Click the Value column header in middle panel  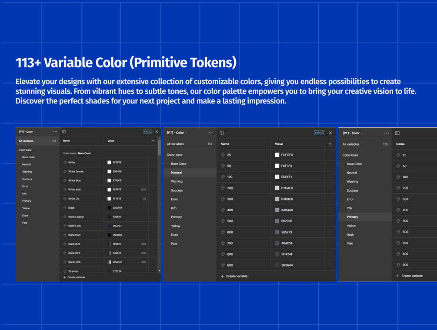coord(279,144)
